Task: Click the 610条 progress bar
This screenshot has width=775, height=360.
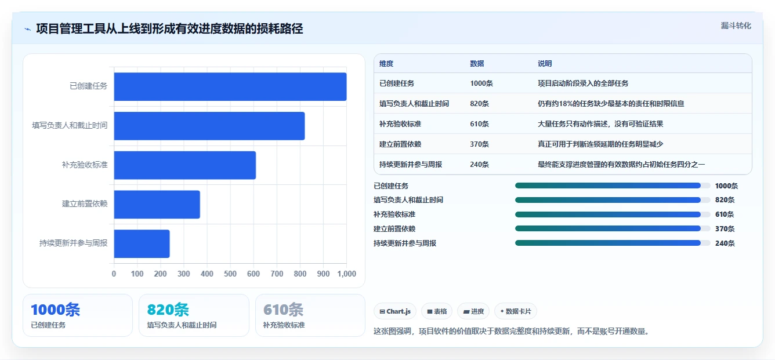Action: [613, 214]
